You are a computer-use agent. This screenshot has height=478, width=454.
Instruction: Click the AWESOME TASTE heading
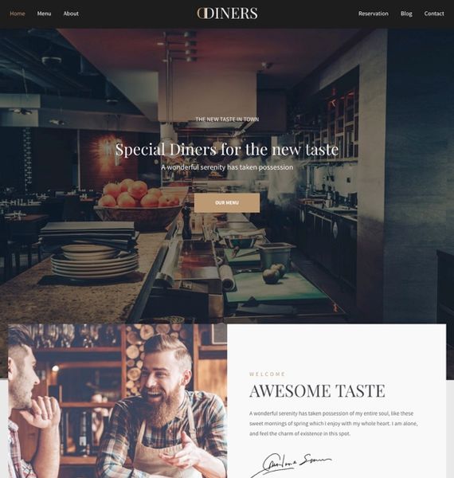tap(317, 391)
